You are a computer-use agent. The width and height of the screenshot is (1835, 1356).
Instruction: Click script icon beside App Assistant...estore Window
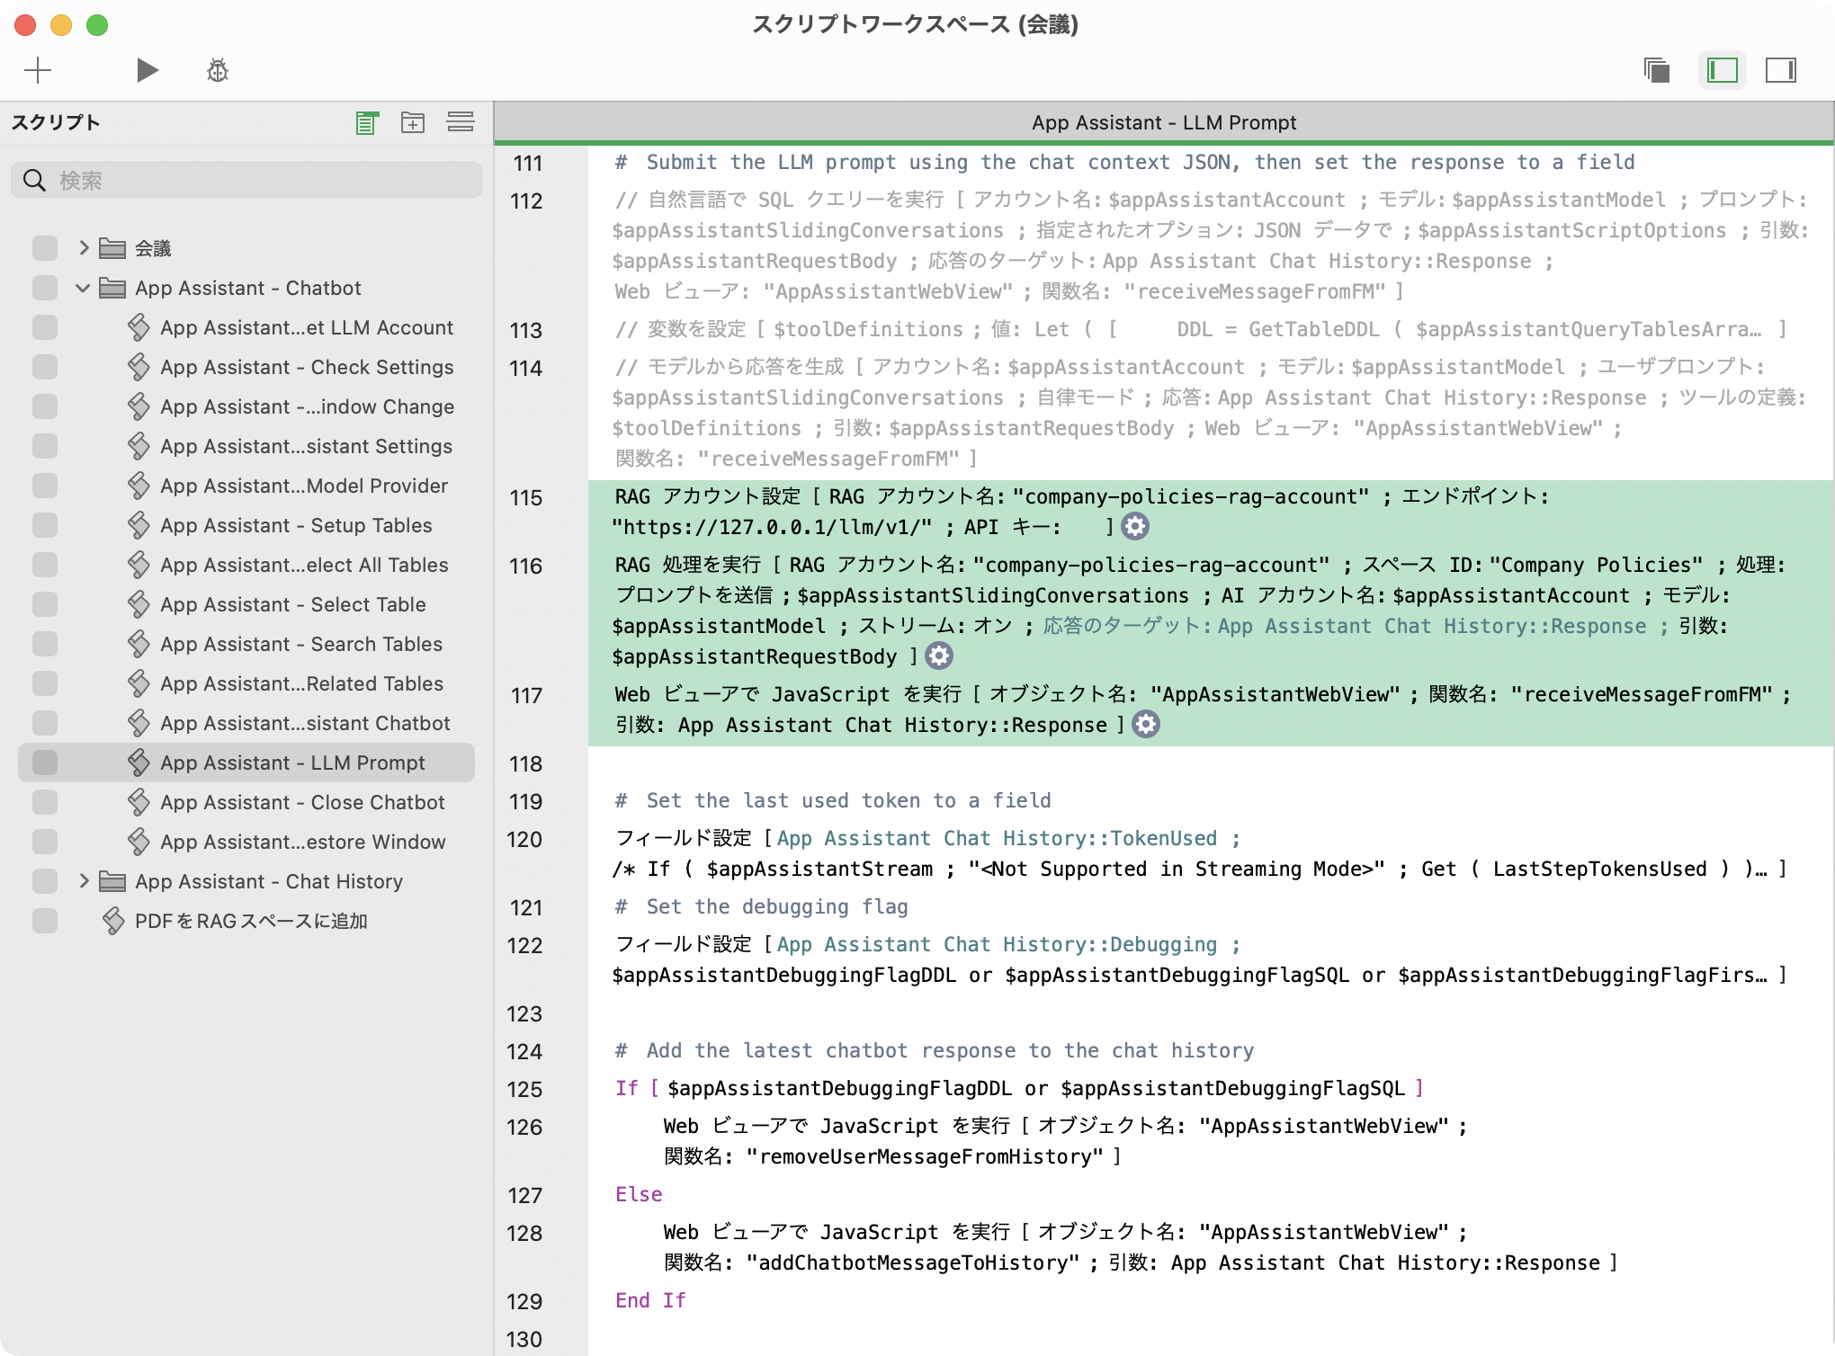[x=138, y=842]
